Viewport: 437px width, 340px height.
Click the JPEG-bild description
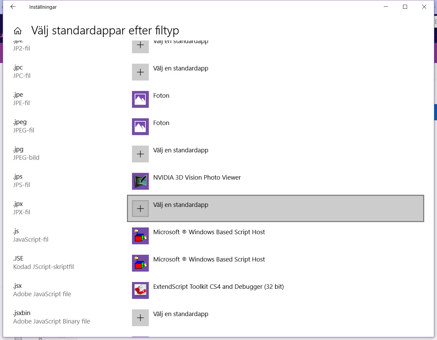click(26, 158)
